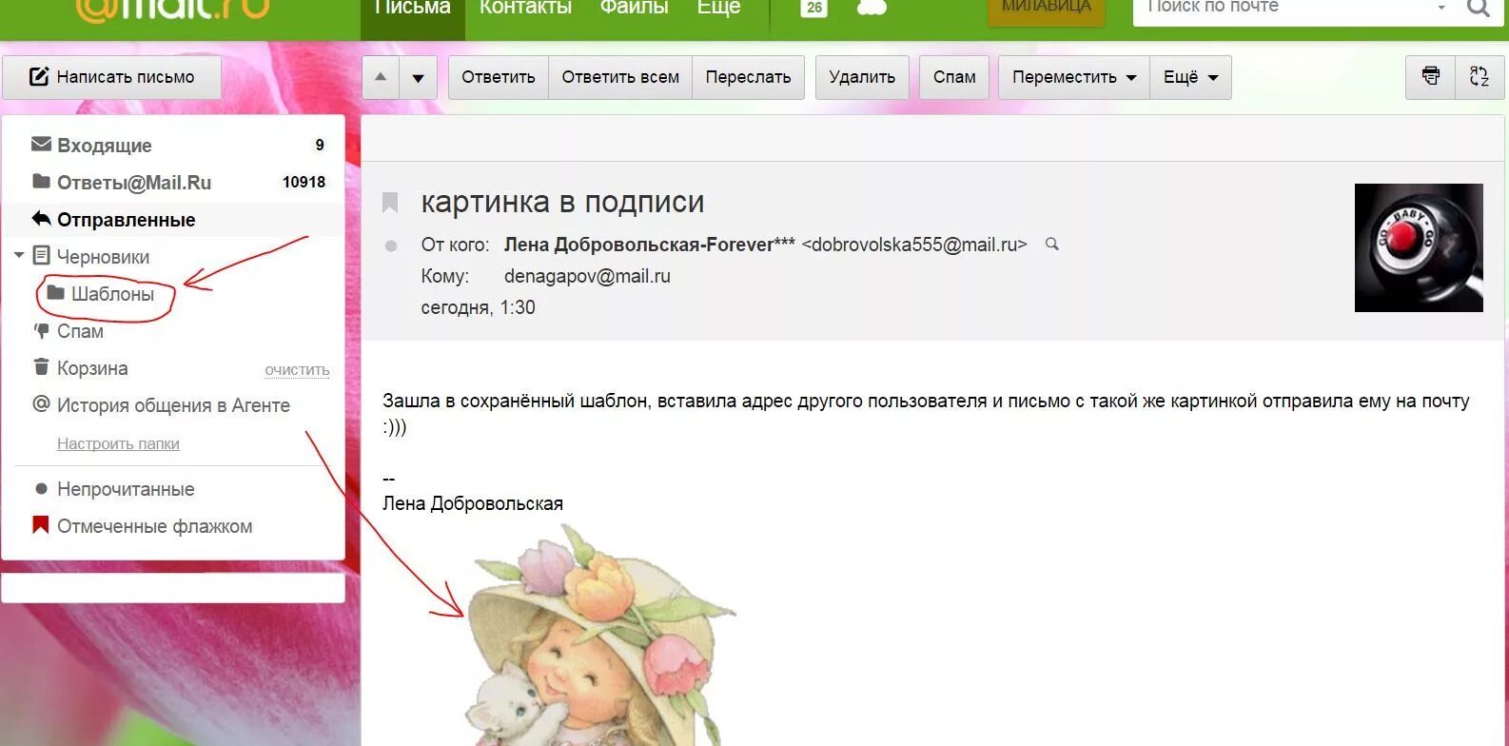
Task: Click the letter subject картинка в подписи
Action: pos(562,202)
